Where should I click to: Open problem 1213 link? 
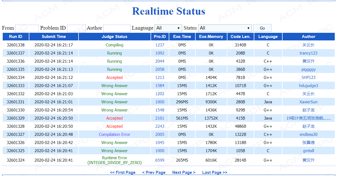[160, 78]
